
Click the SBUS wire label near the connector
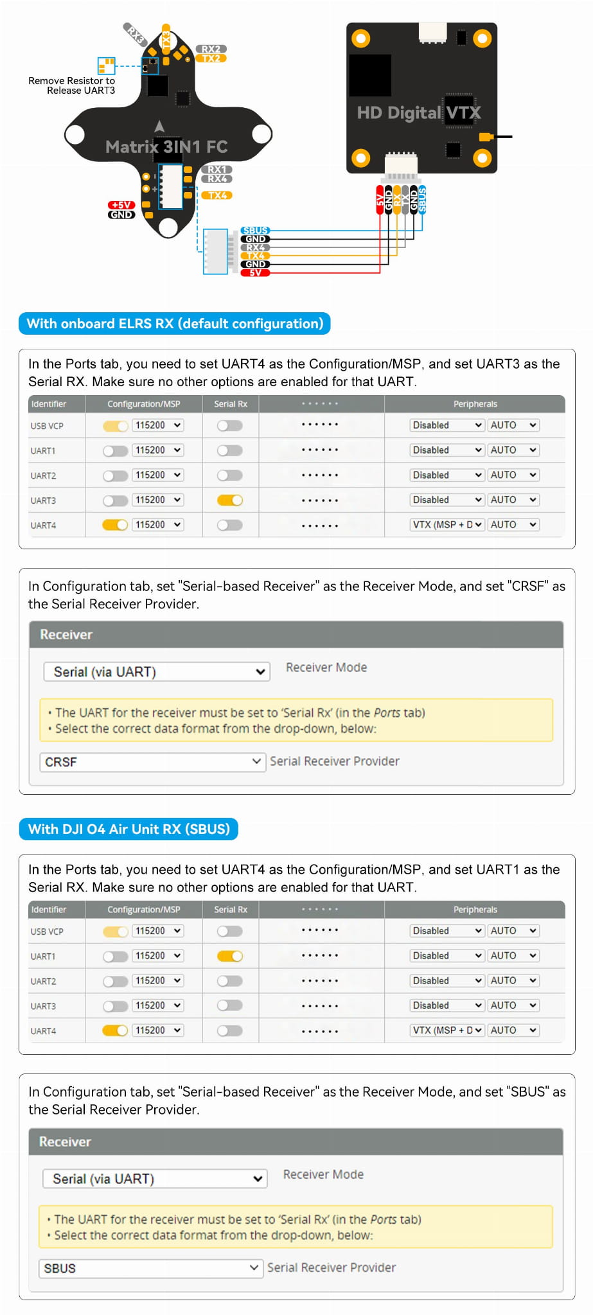[255, 231]
